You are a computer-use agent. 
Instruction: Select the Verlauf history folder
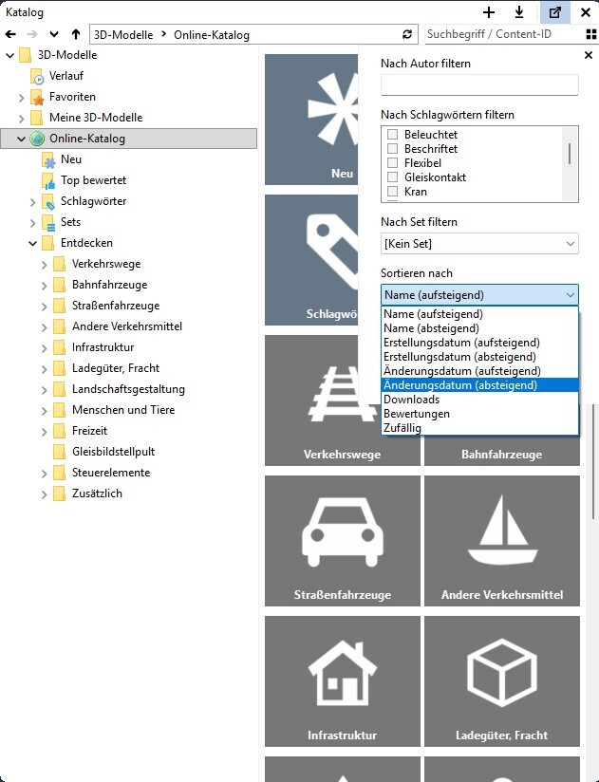click(x=66, y=76)
